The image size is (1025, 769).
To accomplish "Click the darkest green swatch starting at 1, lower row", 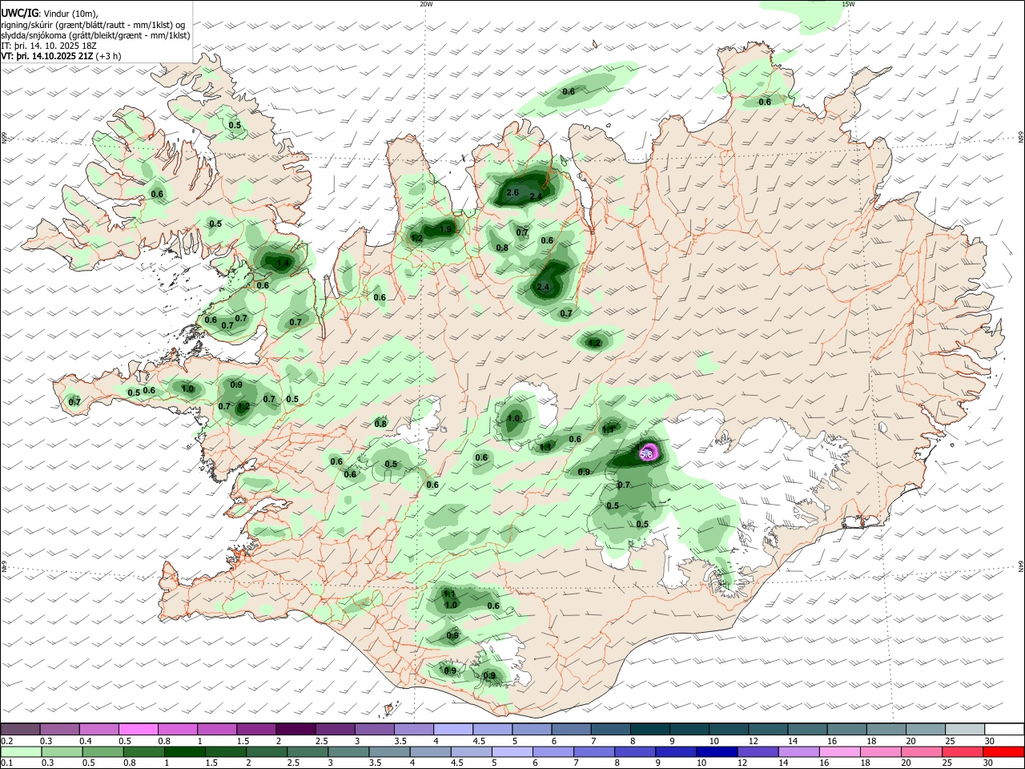I will pyautogui.click(x=184, y=751).
